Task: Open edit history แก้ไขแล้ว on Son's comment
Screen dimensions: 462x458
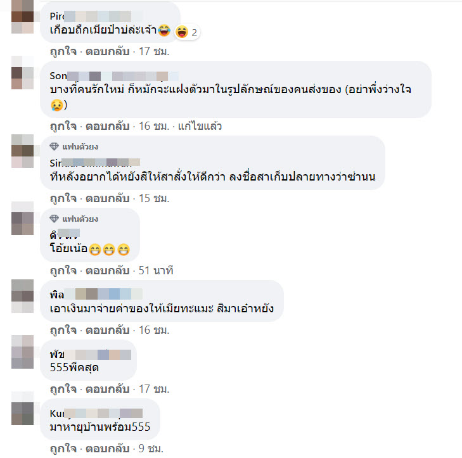Action: (x=200, y=126)
